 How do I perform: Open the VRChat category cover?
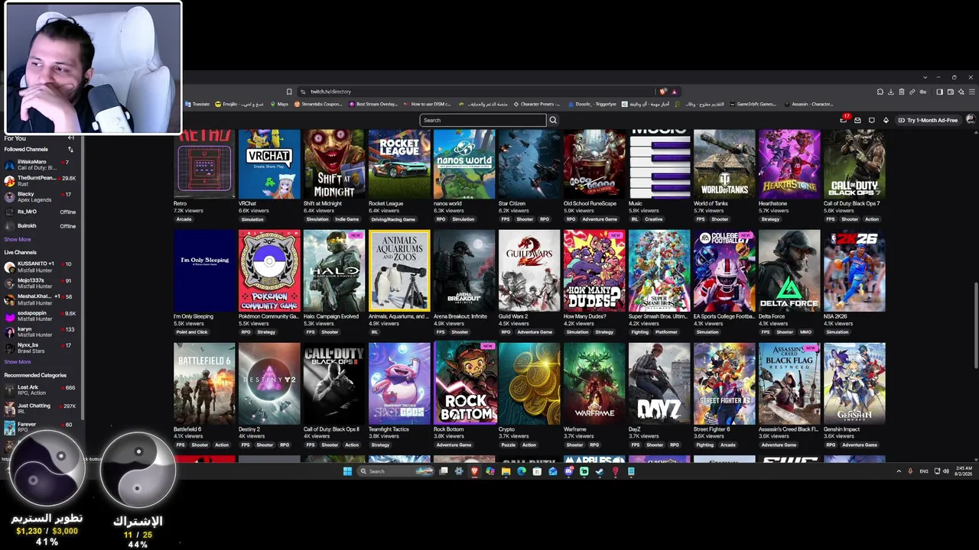(269, 164)
